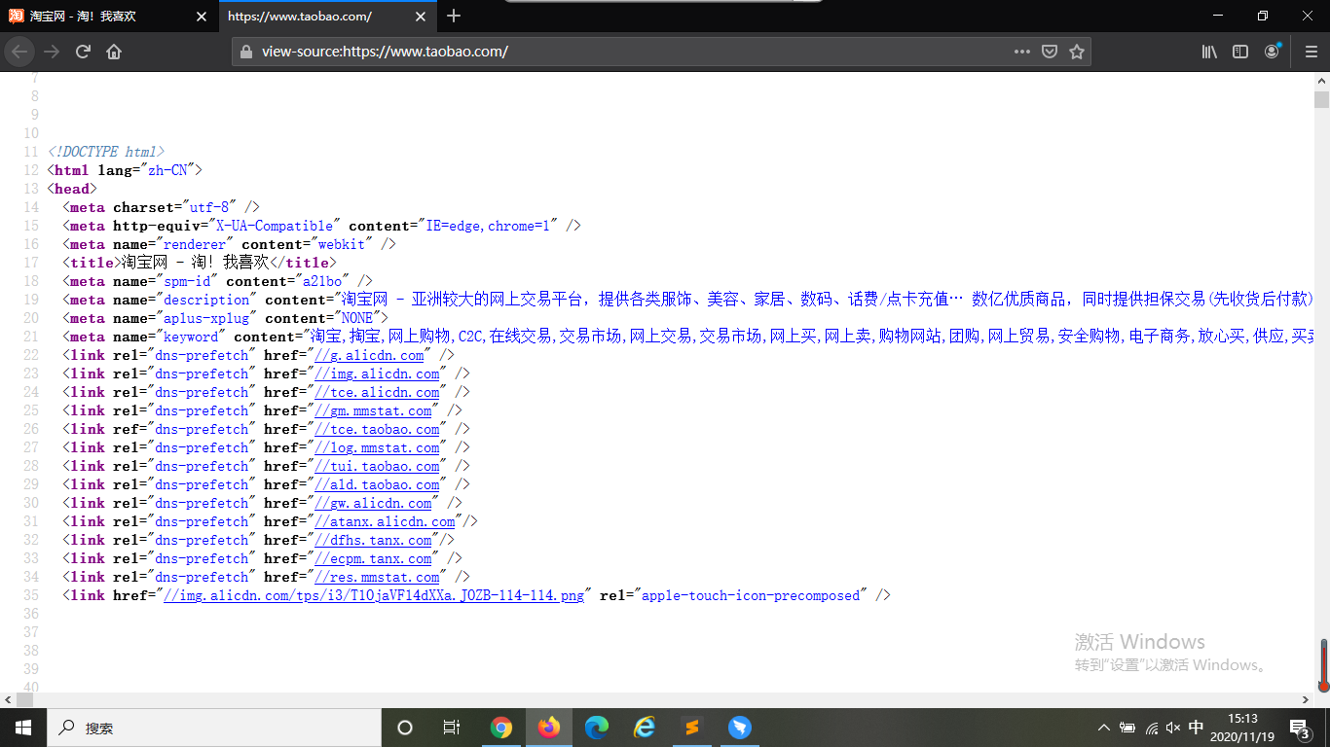Open the Windows Start menu
1330x747 pixels.
[23, 728]
